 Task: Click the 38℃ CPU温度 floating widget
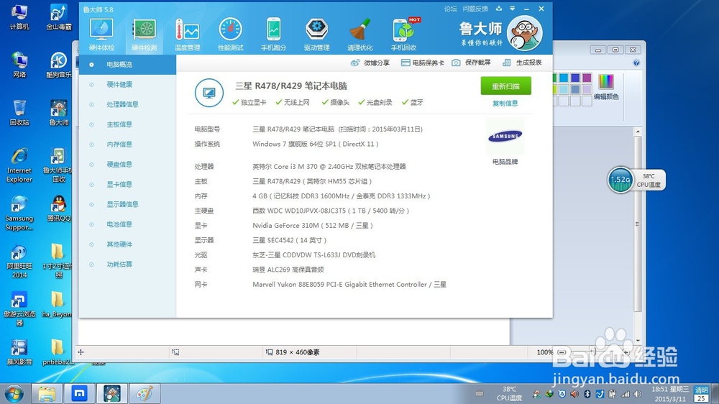(649, 180)
